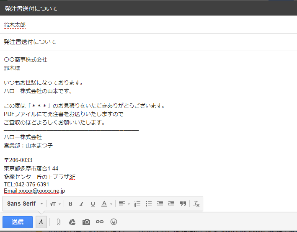Viewport: 297px width, 232px height.
Task: Attach a file with the paperclip icon
Action: point(58,222)
